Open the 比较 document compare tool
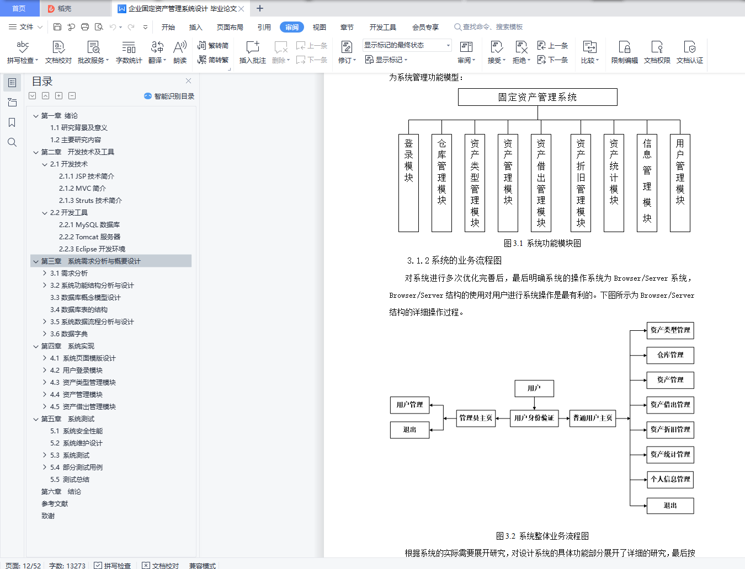This screenshot has height=569, width=745. [589, 52]
